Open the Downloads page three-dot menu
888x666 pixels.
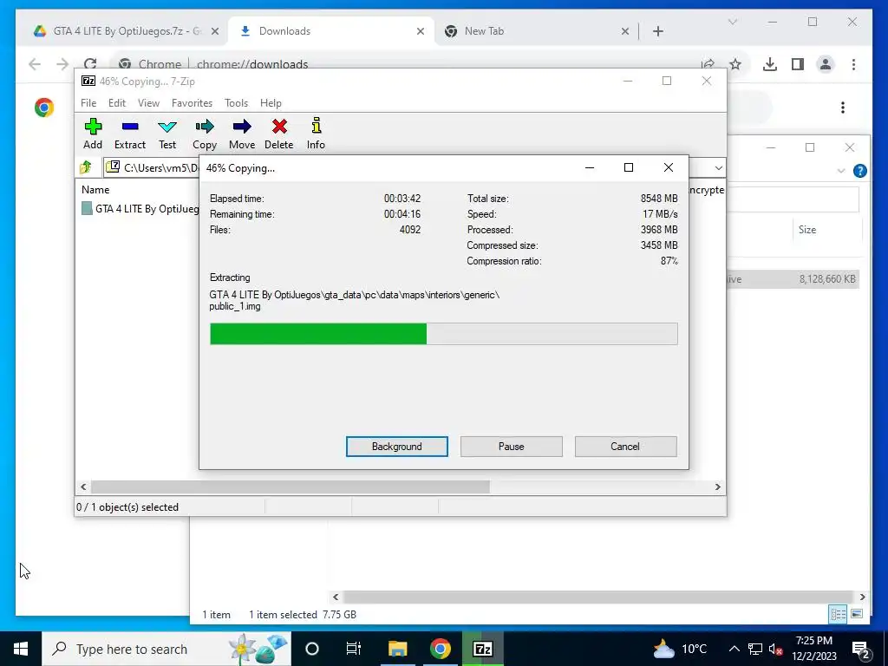coord(843,108)
